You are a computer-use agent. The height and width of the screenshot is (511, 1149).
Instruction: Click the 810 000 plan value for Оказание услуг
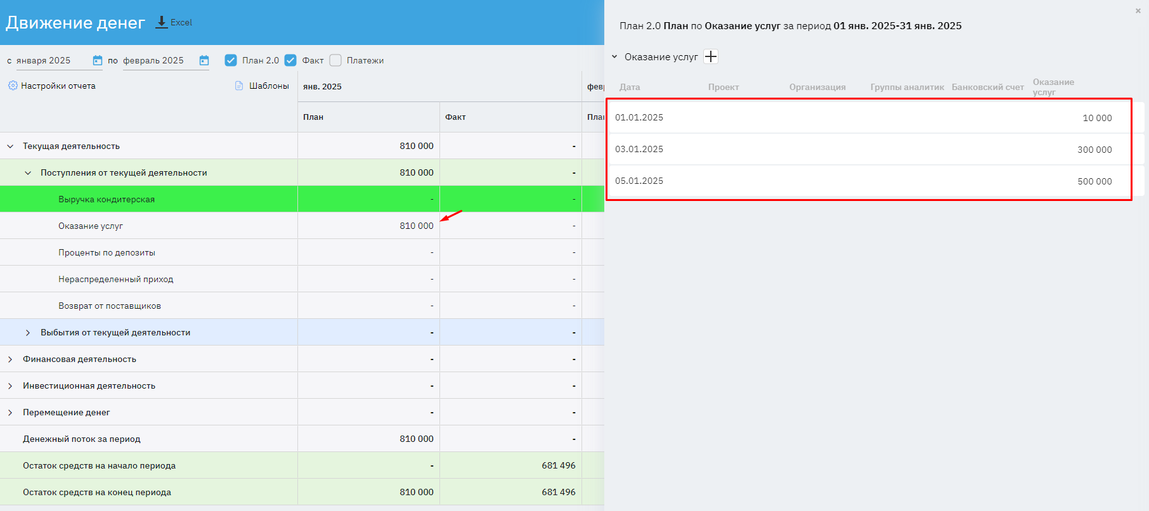[x=416, y=226]
